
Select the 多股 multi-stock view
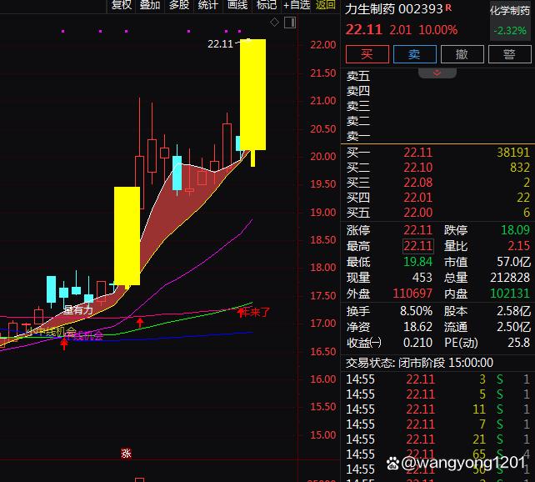[179, 5]
